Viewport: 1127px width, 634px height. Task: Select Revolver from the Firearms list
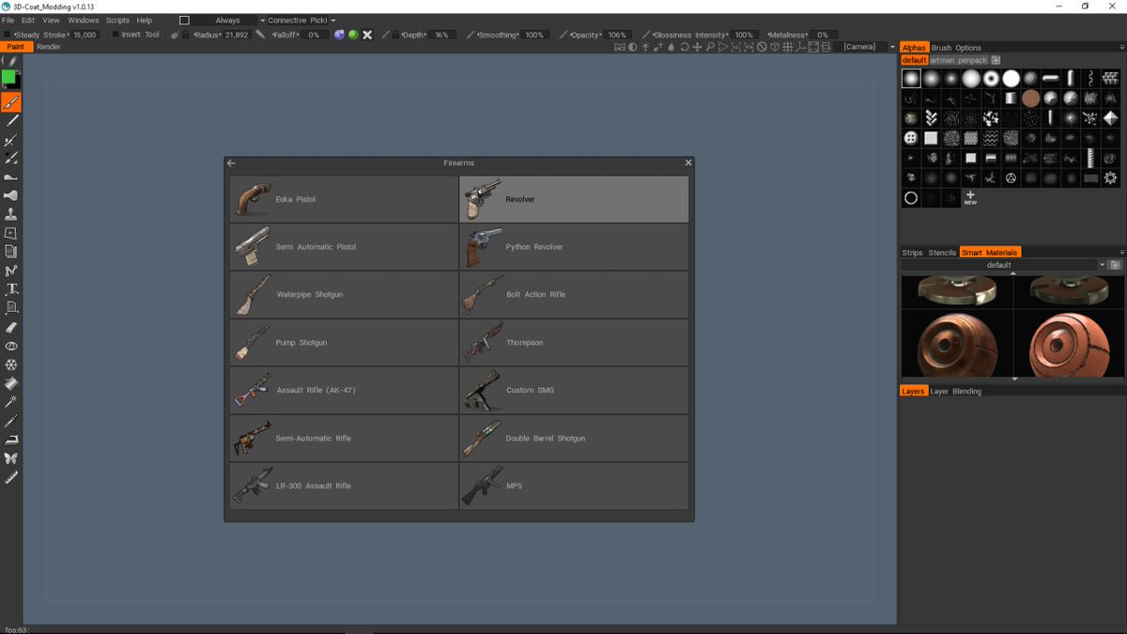pos(574,198)
